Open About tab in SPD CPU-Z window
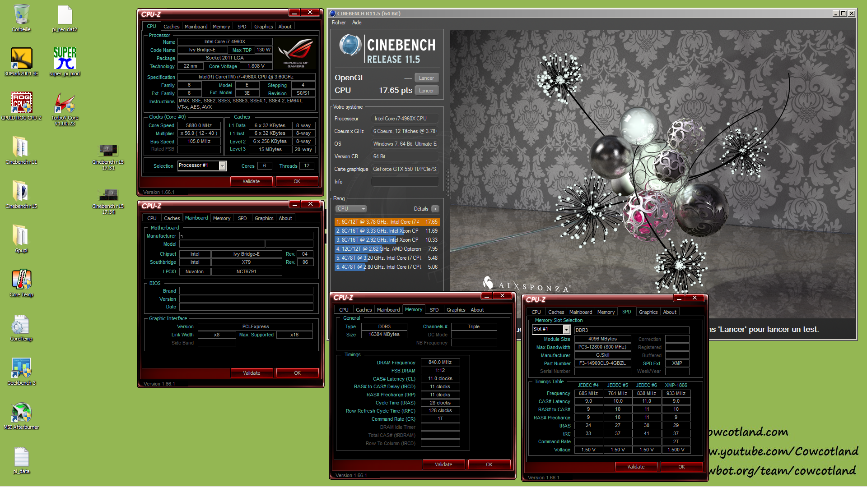The image size is (867, 487). coord(670,312)
